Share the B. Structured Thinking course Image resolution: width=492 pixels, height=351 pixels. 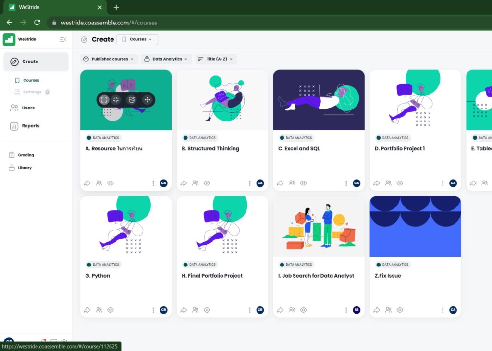point(184,183)
